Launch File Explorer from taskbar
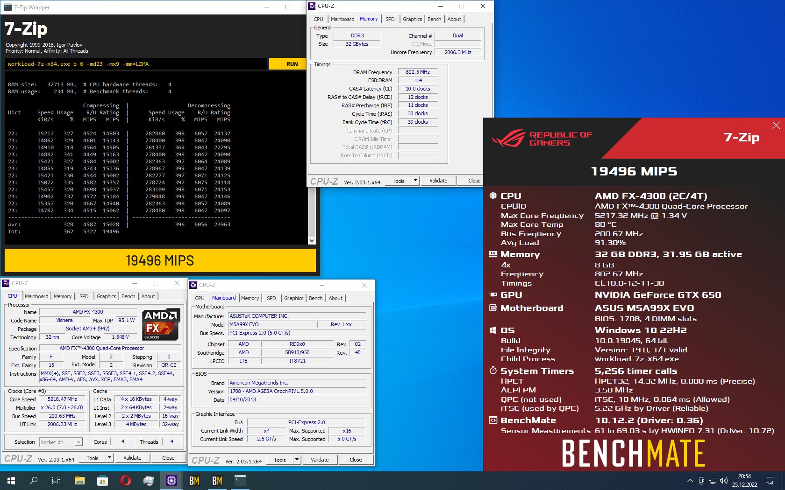 (79, 480)
